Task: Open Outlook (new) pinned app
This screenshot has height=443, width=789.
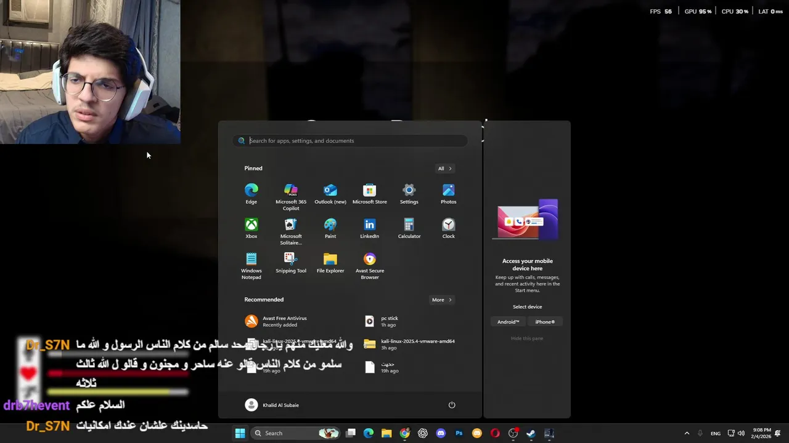Action: point(330,194)
